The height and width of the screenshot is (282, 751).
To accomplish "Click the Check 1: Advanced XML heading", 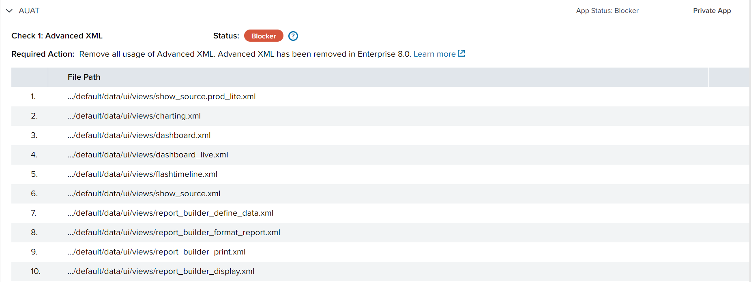I will tap(57, 36).
